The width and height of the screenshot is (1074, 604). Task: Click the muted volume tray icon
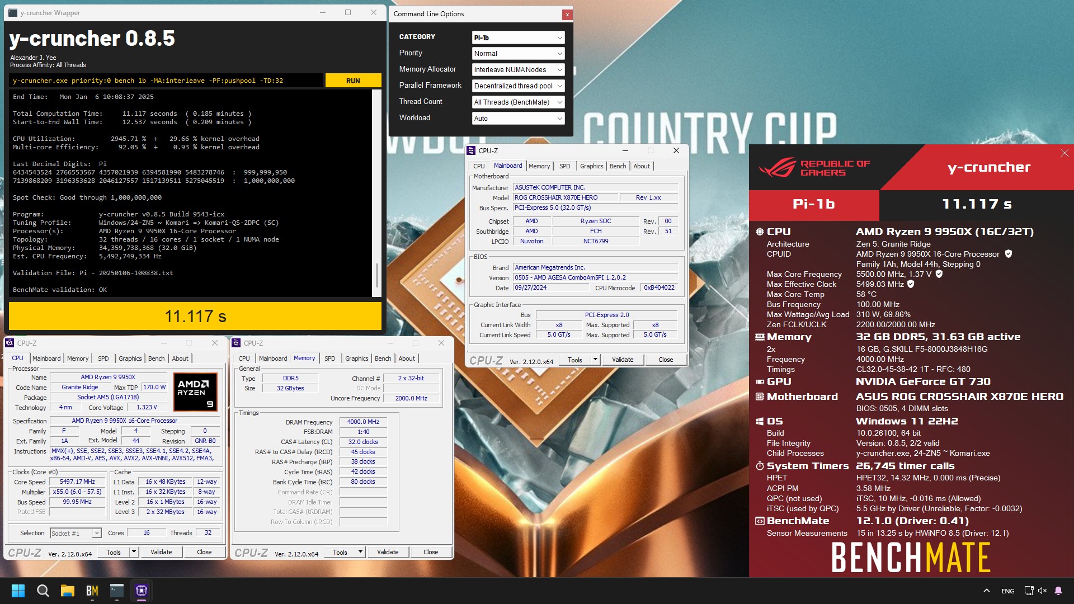click(x=1042, y=591)
